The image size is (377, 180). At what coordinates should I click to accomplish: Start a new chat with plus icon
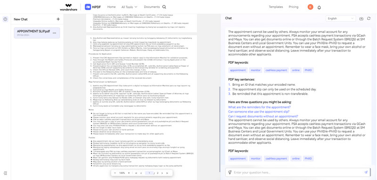pyautogui.click(x=58, y=19)
